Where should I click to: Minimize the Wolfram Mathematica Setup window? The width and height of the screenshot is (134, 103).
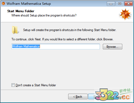point(111,4)
